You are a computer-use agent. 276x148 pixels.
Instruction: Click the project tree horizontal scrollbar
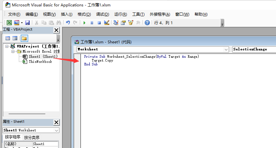click(x=27, y=114)
